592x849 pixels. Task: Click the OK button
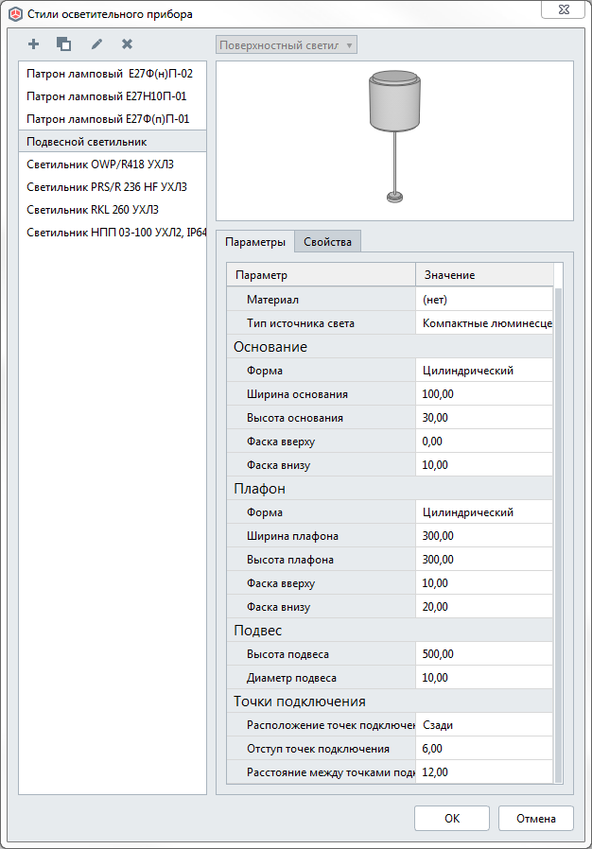pos(452,818)
